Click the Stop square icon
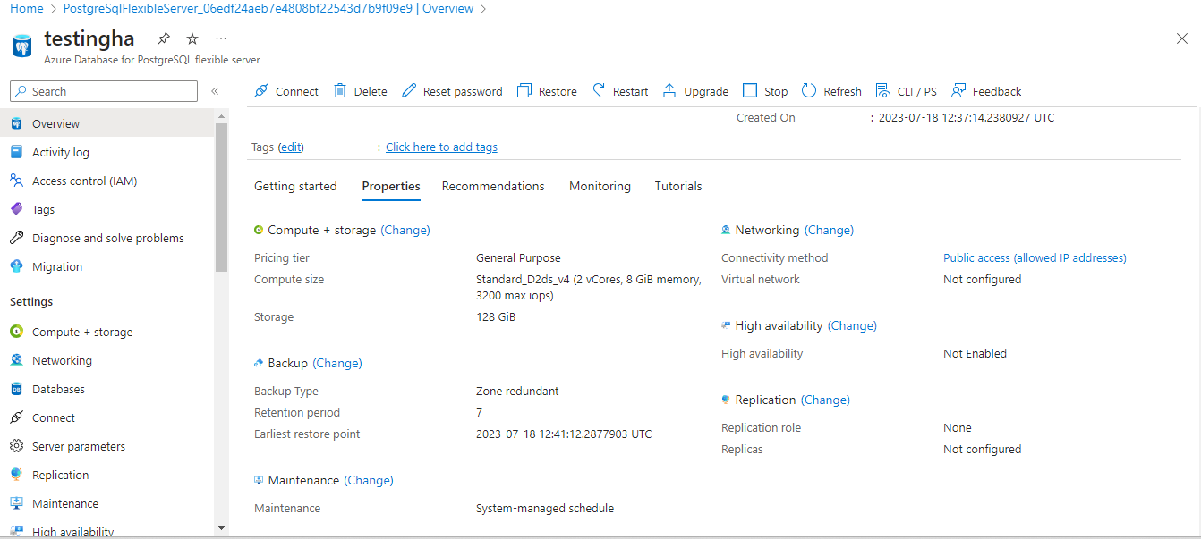The image size is (1201, 539). tap(750, 90)
